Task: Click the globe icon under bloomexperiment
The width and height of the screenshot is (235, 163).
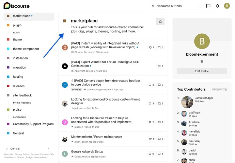Action: click(202, 61)
